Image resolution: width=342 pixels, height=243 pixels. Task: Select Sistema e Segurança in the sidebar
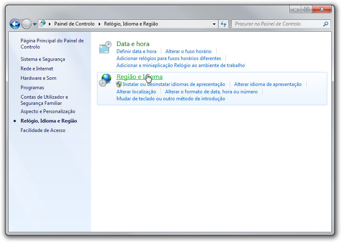(43, 59)
